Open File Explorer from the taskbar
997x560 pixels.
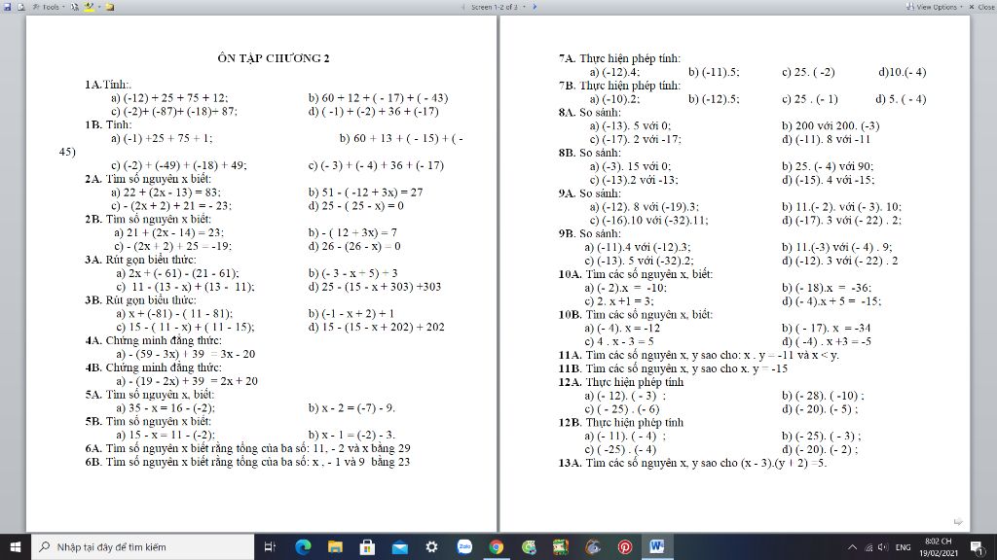pos(335,546)
